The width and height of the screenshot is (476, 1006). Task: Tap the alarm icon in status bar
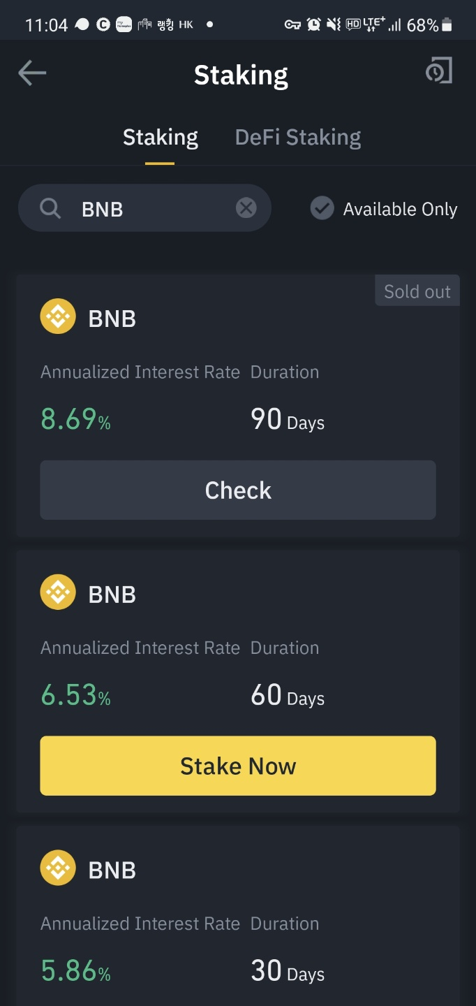[314, 24]
